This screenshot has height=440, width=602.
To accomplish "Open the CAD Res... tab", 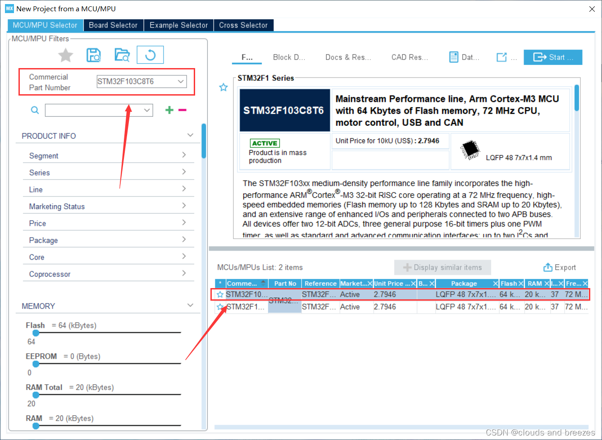I will [410, 57].
